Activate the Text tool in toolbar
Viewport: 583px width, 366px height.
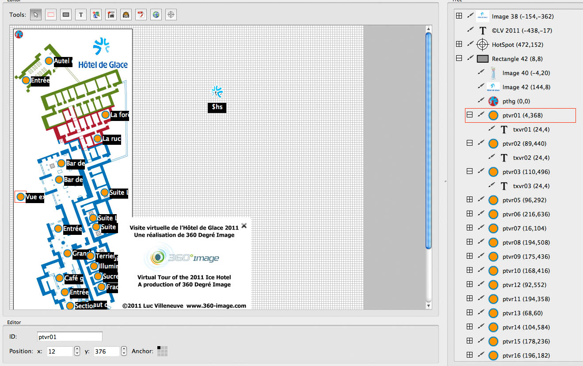(x=81, y=15)
